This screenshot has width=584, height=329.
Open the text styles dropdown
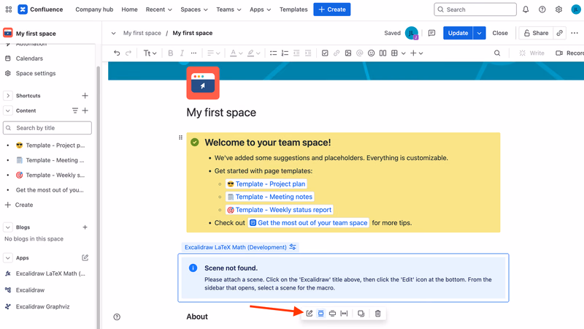(x=150, y=53)
